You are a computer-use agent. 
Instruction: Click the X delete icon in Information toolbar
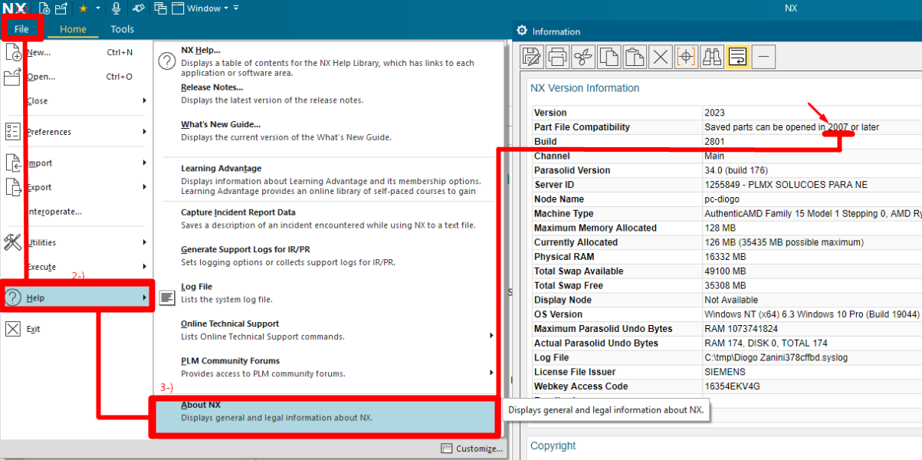point(660,56)
